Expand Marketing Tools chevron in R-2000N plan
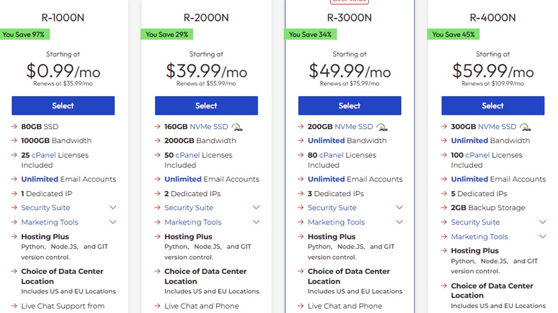This screenshot has height=313, width=558. (x=256, y=222)
